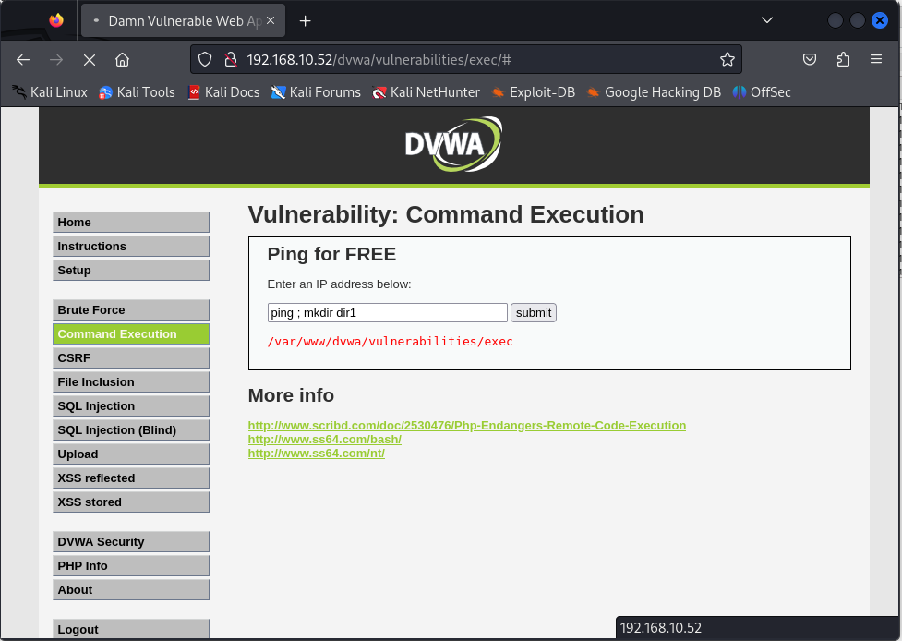Click the IP address input field
The height and width of the screenshot is (641, 902).
click(x=387, y=312)
